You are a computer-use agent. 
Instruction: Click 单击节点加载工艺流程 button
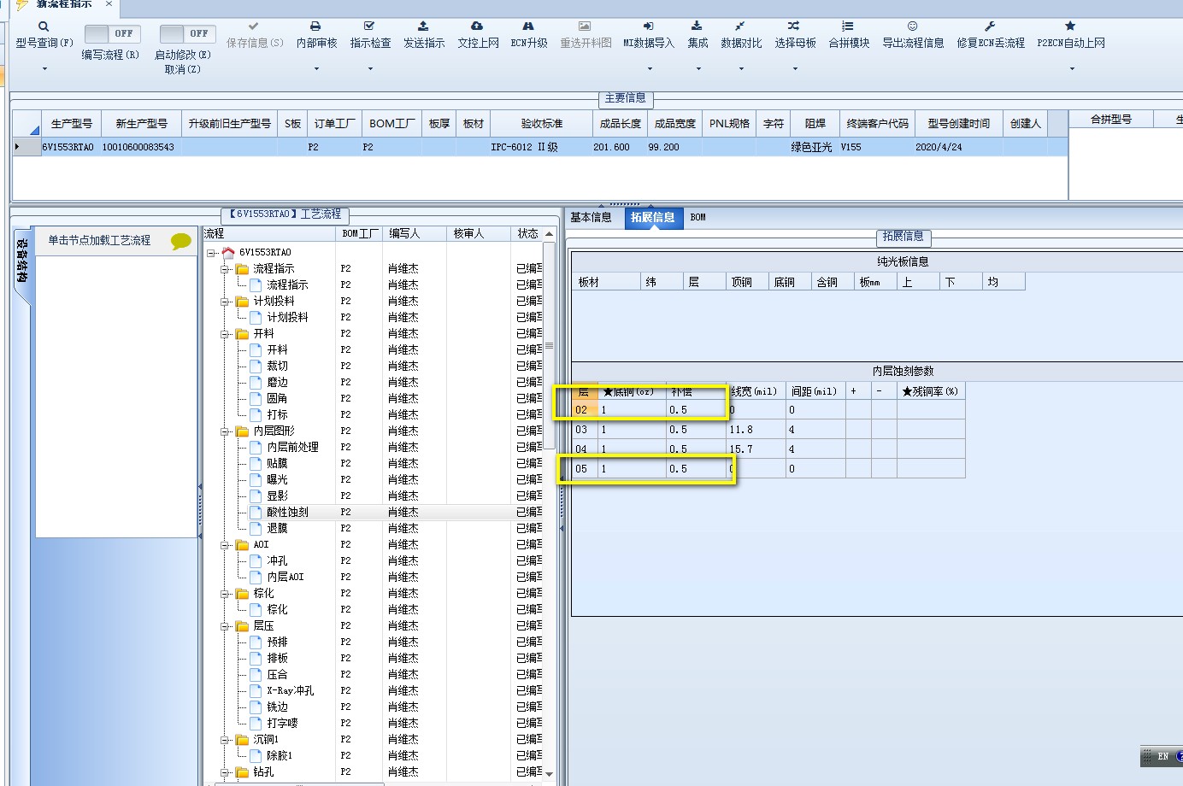(99, 241)
